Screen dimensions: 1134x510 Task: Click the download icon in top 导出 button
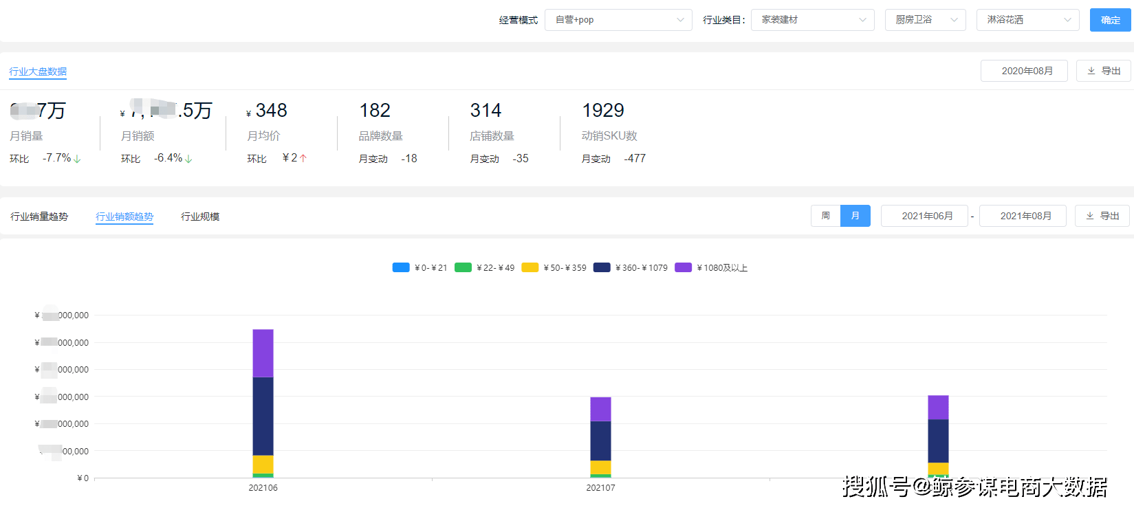1091,71
